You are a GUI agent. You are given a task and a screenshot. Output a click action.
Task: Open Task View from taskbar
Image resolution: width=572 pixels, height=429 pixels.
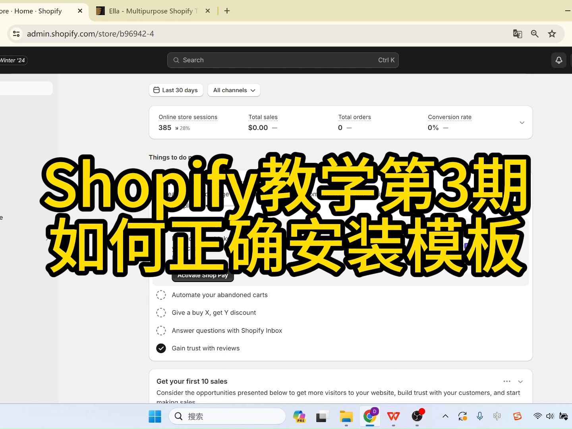click(322, 416)
